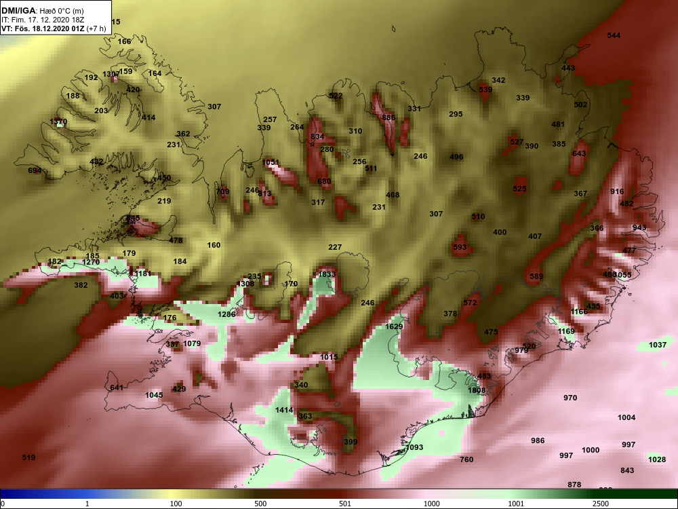Viewport: 678px width, 509px height.
Task: Click the map value '760'
Action: 466,459
